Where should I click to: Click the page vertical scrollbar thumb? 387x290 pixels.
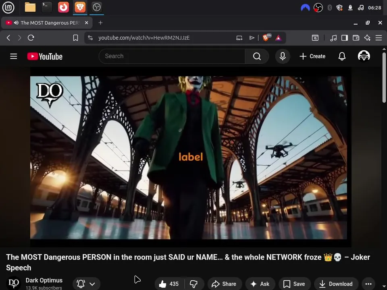384,78
